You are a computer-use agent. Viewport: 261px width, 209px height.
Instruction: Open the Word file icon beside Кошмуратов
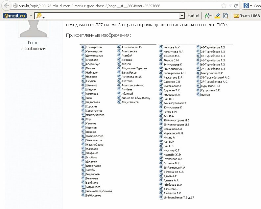83,47
